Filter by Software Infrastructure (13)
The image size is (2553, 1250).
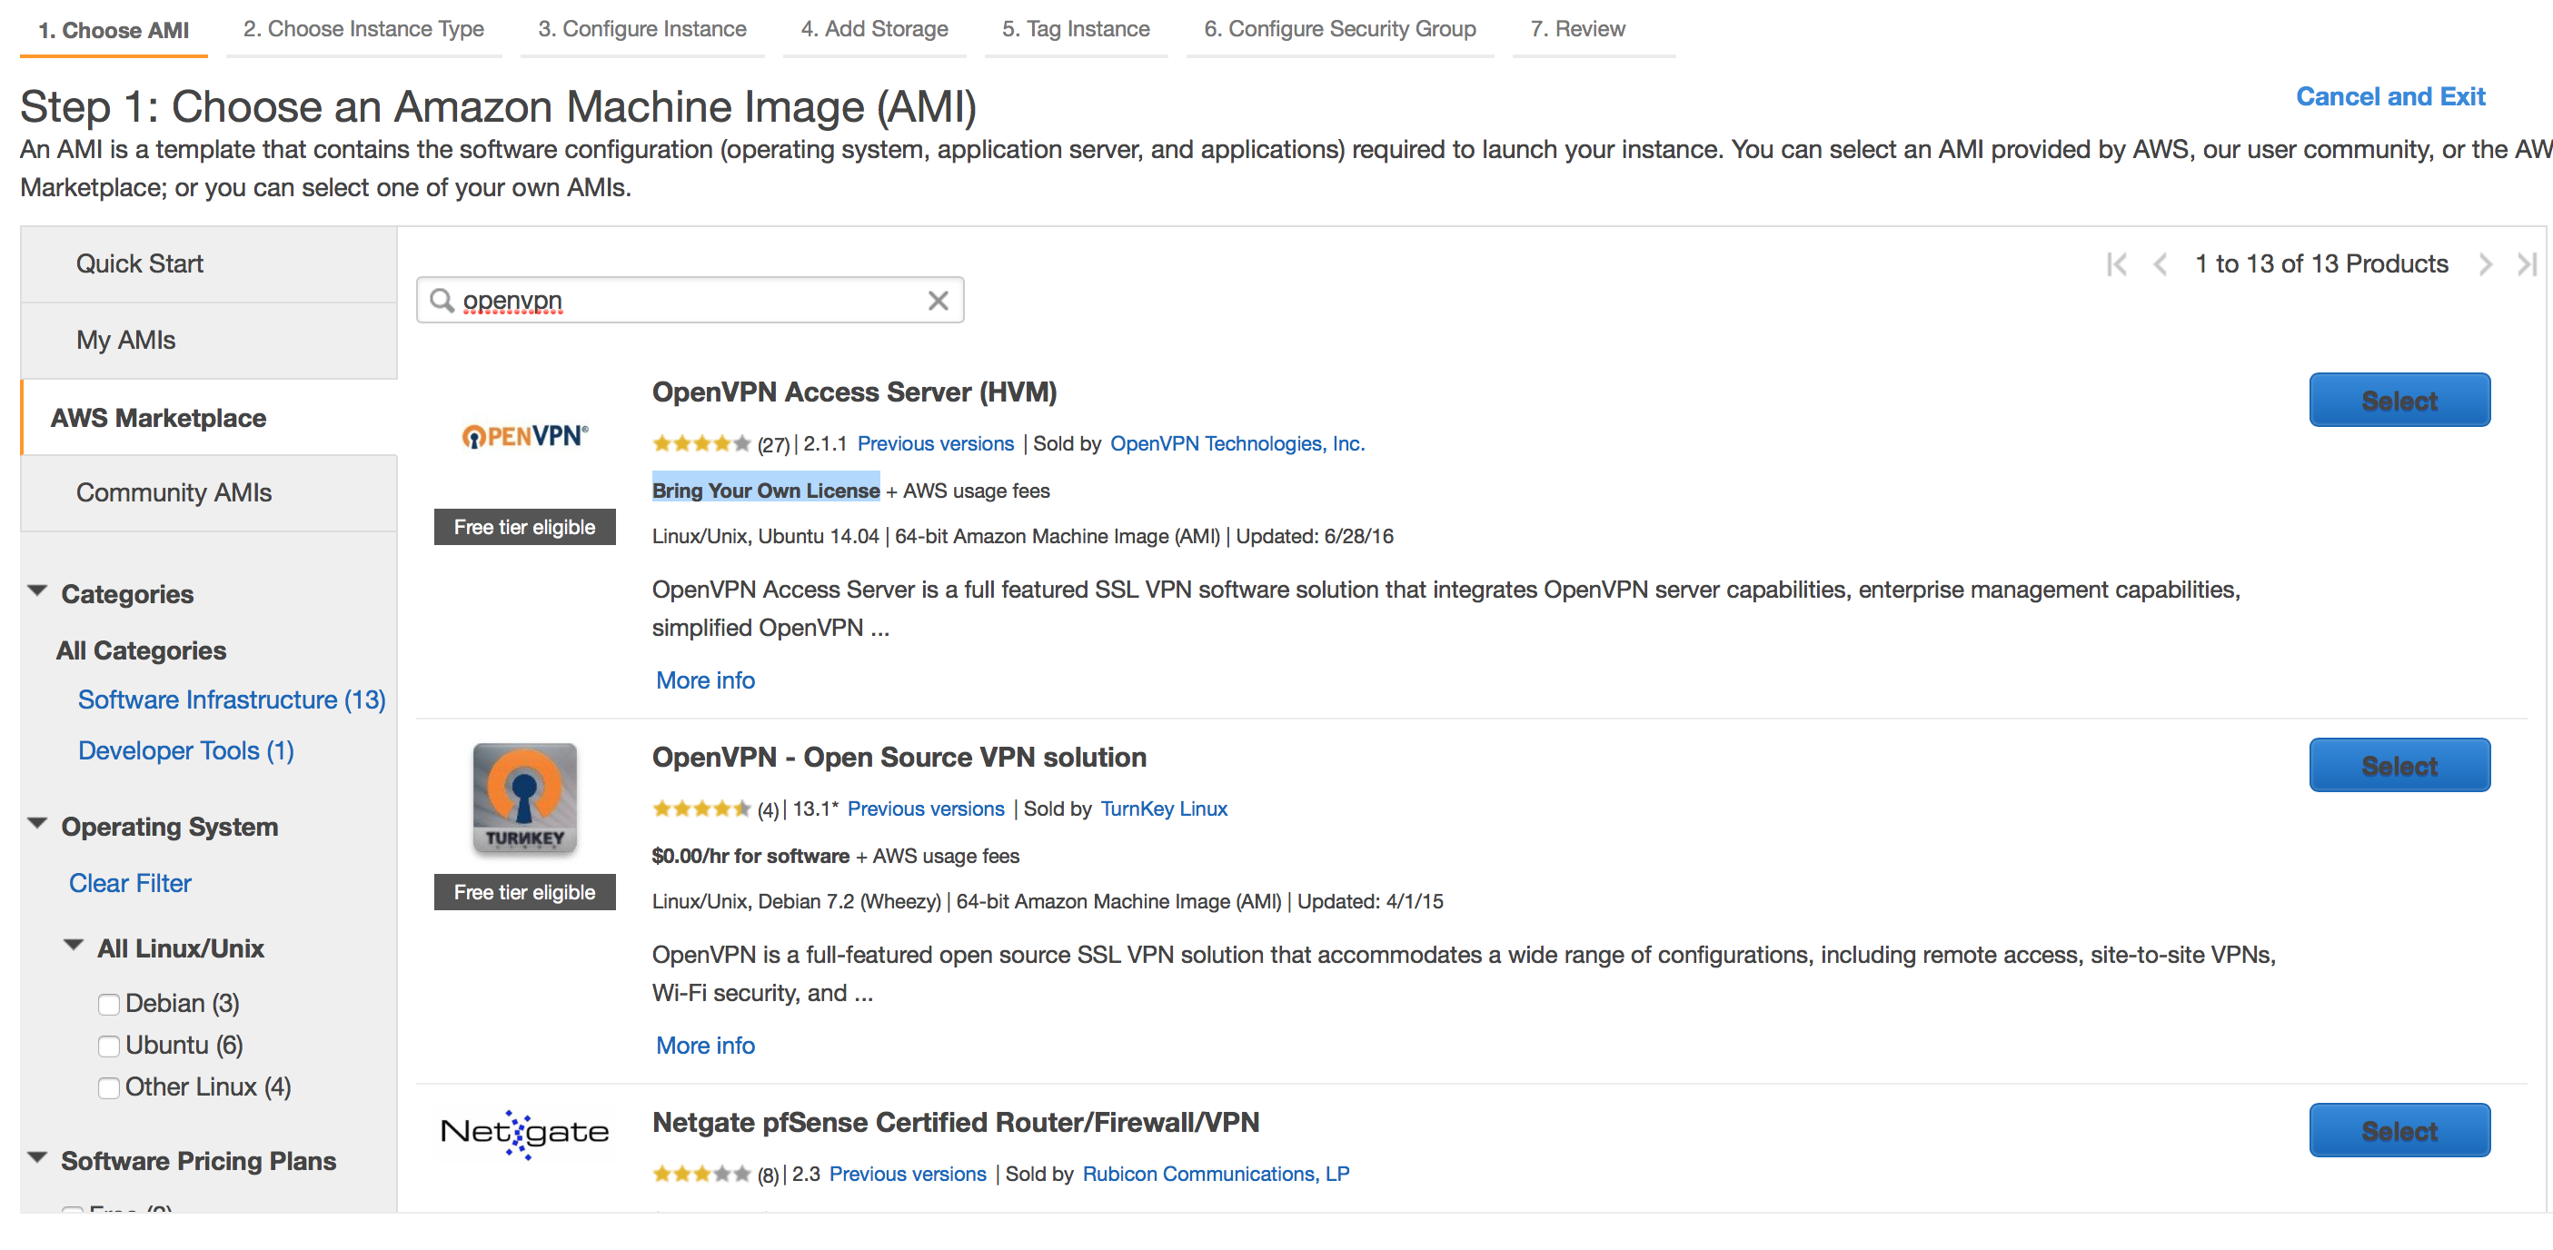coord(232,699)
